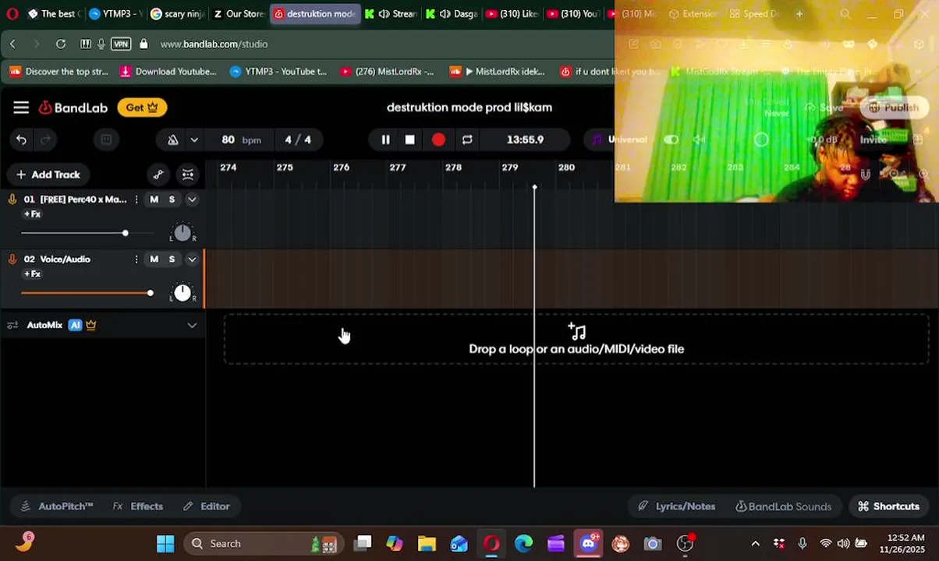
Task: Open the automation curve tool next to Add Track
Action: pos(158,175)
